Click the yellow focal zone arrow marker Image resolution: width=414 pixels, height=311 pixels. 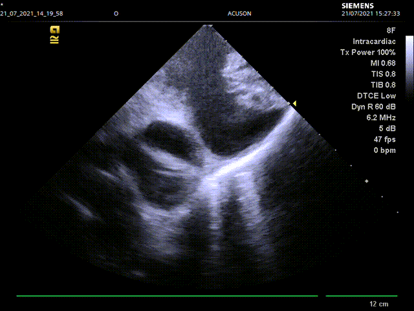(x=293, y=103)
